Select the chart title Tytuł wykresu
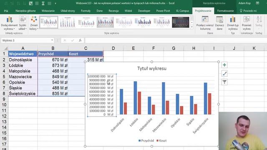 click(x=152, y=68)
